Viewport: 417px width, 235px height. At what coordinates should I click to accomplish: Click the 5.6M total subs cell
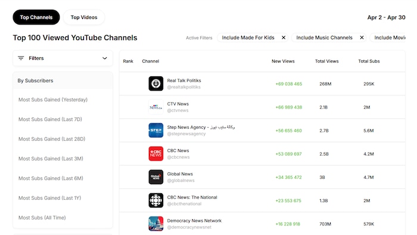pyautogui.click(x=369, y=131)
